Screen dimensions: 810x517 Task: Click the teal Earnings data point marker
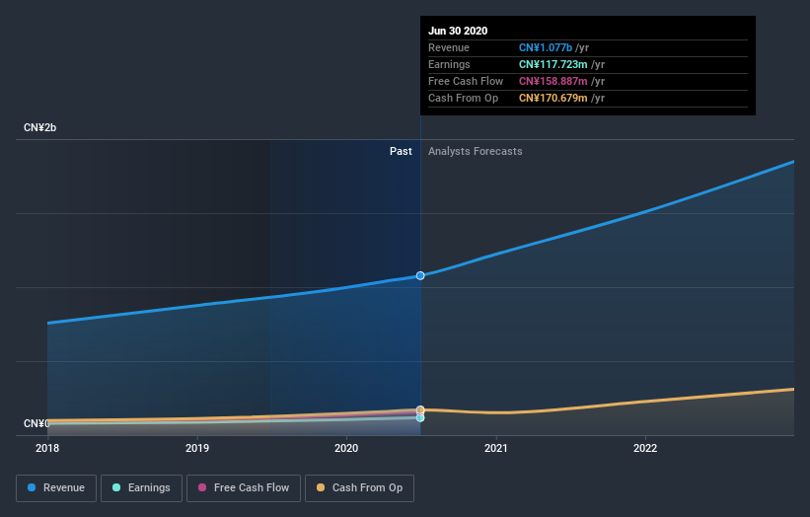[x=420, y=417]
